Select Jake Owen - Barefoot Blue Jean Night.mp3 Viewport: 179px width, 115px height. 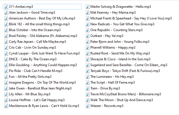point(40,88)
